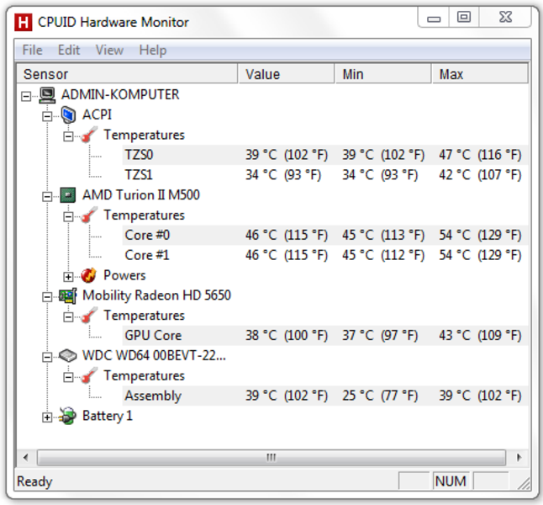The width and height of the screenshot is (543, 505).
Task: Select the GPU Core sensor row
Action: click(324, 335)
